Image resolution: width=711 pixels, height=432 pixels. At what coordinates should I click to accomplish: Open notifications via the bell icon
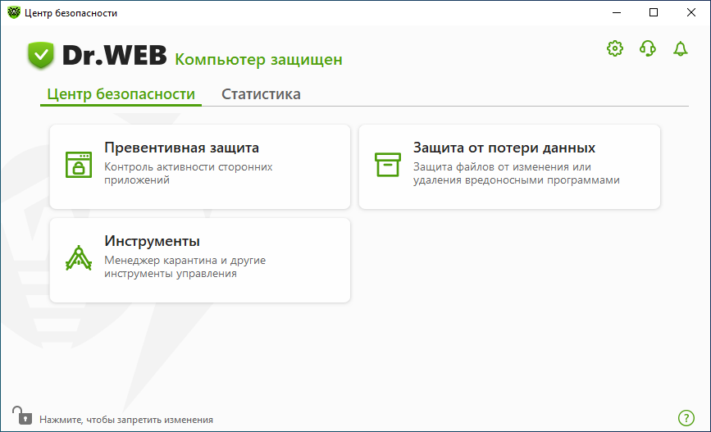point(680,48)
